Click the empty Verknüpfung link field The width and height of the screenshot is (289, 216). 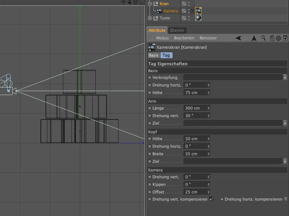tap(233, 77)
